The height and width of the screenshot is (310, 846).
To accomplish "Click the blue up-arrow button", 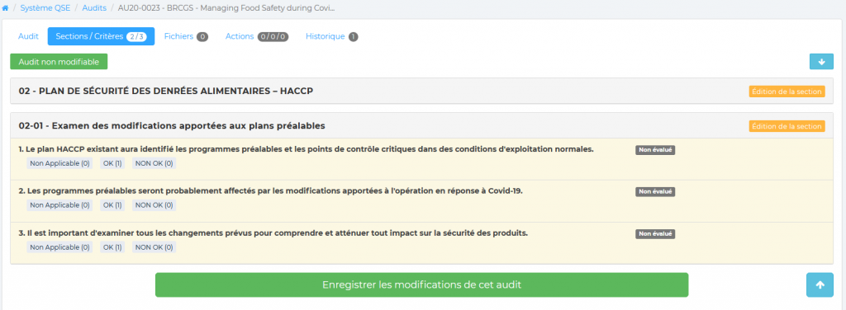I will pyautogui.click(x=820, y=285).
